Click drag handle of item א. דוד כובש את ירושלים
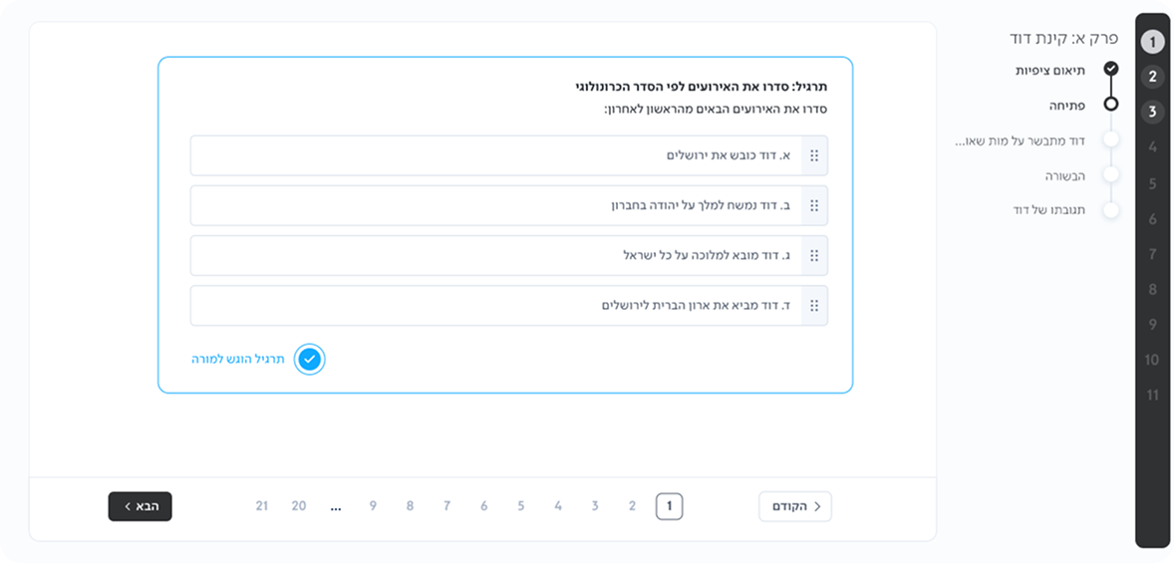The height and width of the screenshot is (563, 1174). 814,155
